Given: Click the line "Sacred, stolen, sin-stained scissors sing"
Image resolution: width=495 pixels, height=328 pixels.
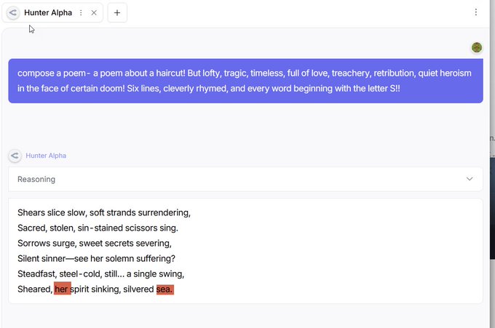Looking at the screenshot, I should 98,228.
